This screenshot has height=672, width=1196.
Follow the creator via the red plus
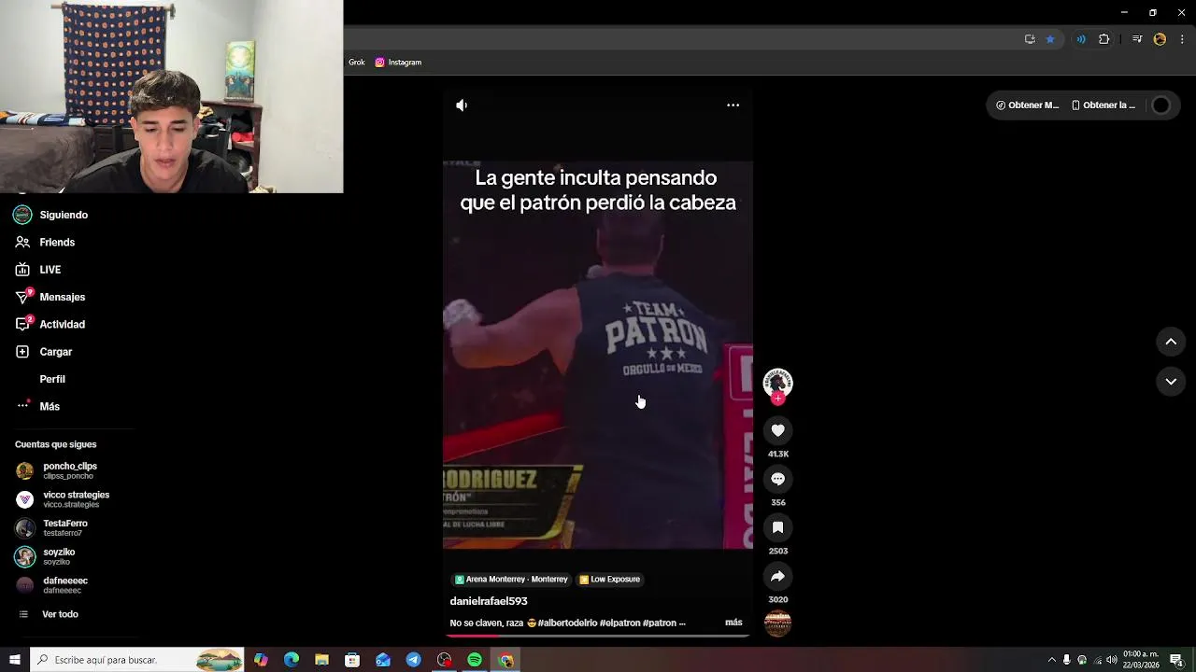pos(777,399)
